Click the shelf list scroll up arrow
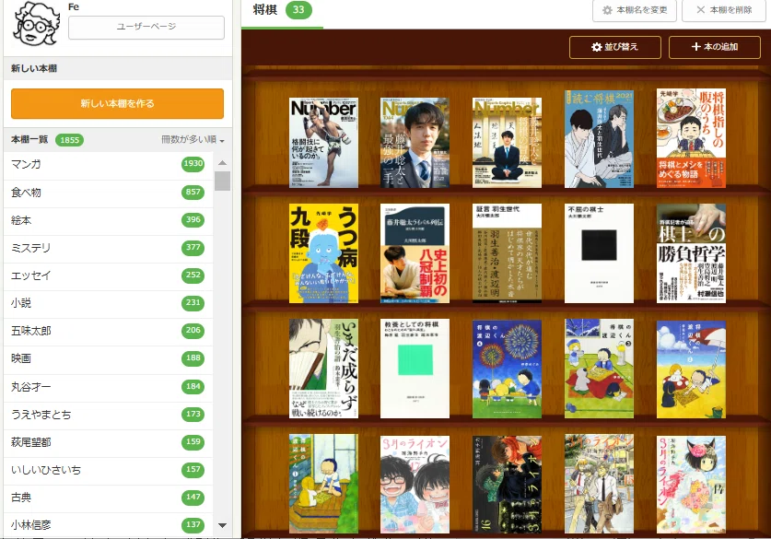This screenshot has height=539, width=771. (222, 162)
